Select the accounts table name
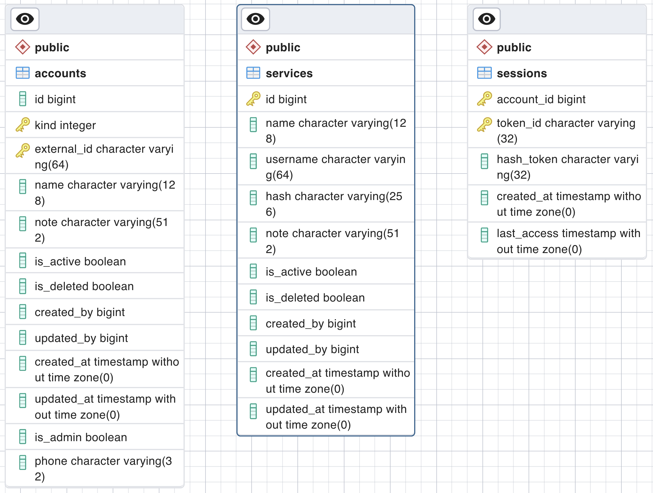Viewport: 653px width, 493px height. point(61,73)
